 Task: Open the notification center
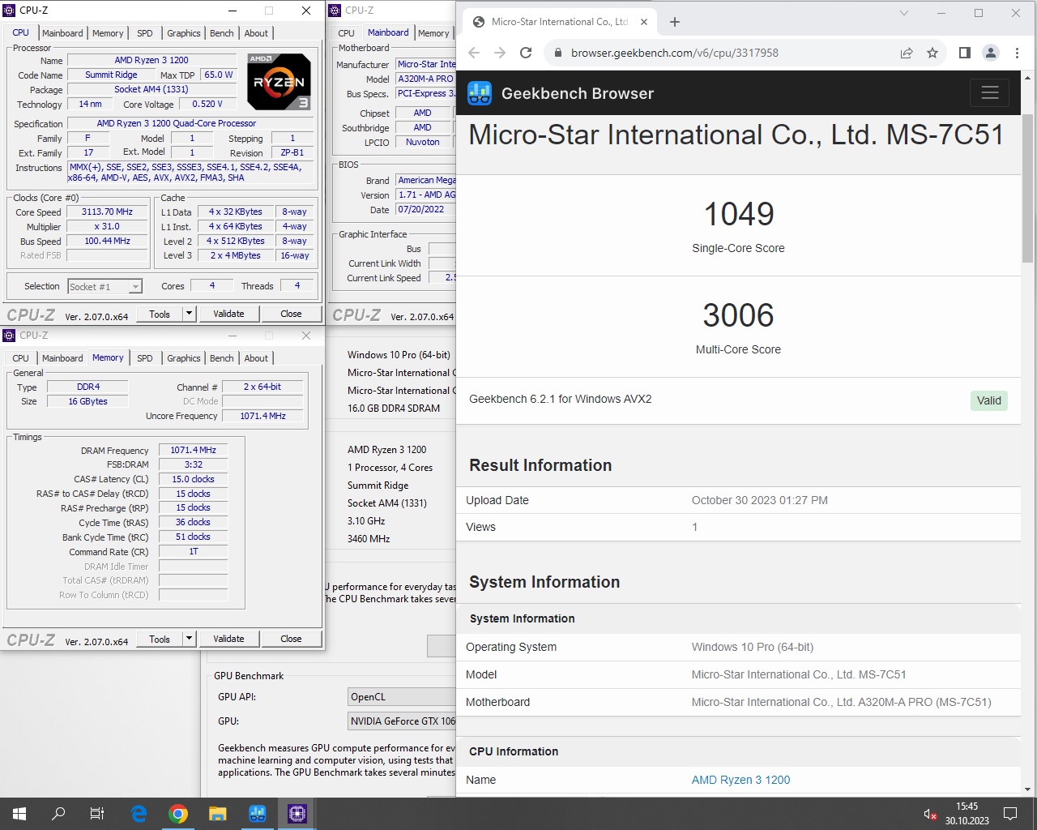(1010, 814)
